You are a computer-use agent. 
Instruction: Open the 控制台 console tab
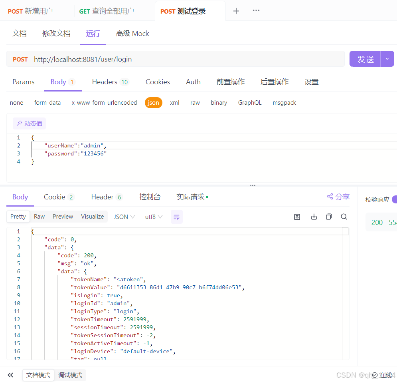[x=150, y=197]
